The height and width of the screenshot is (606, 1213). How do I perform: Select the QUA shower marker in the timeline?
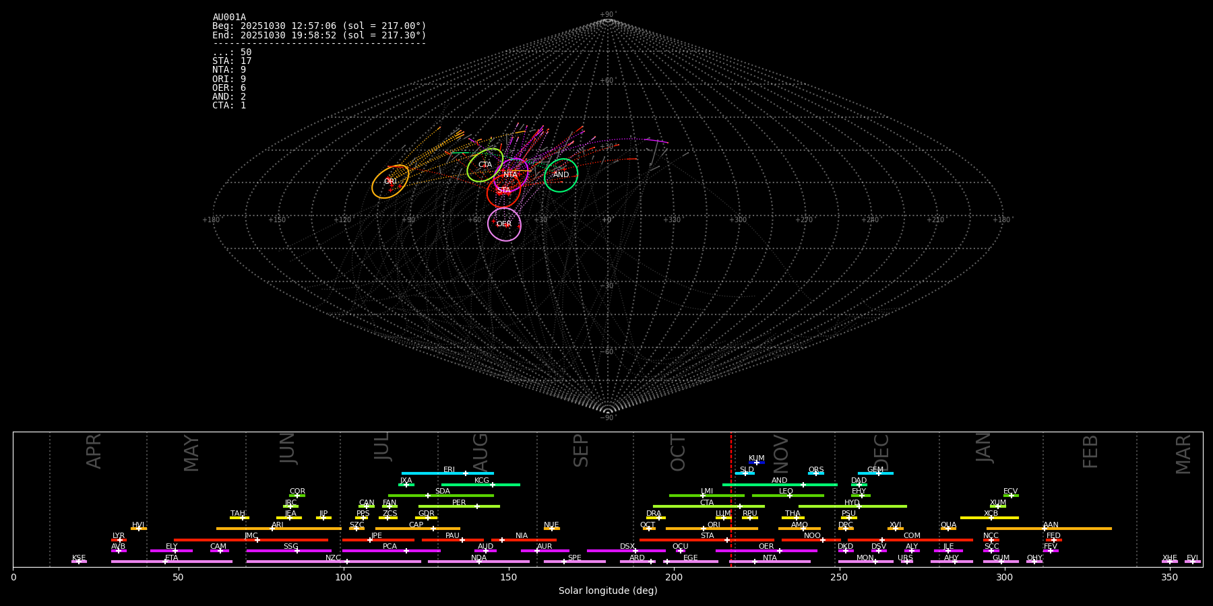click(x=948, y=529)
